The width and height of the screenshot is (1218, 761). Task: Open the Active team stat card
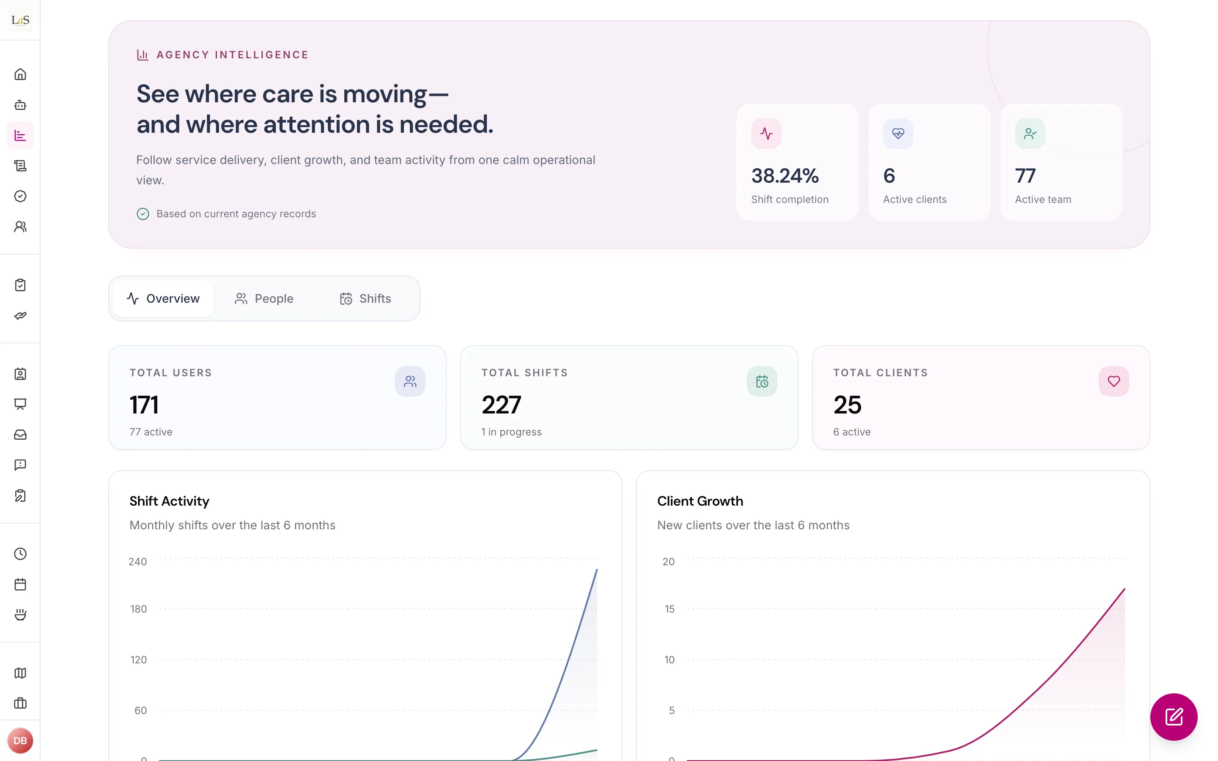(x=1061, y=162)
